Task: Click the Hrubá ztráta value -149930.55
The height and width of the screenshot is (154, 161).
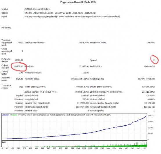Action: (149, 66)
